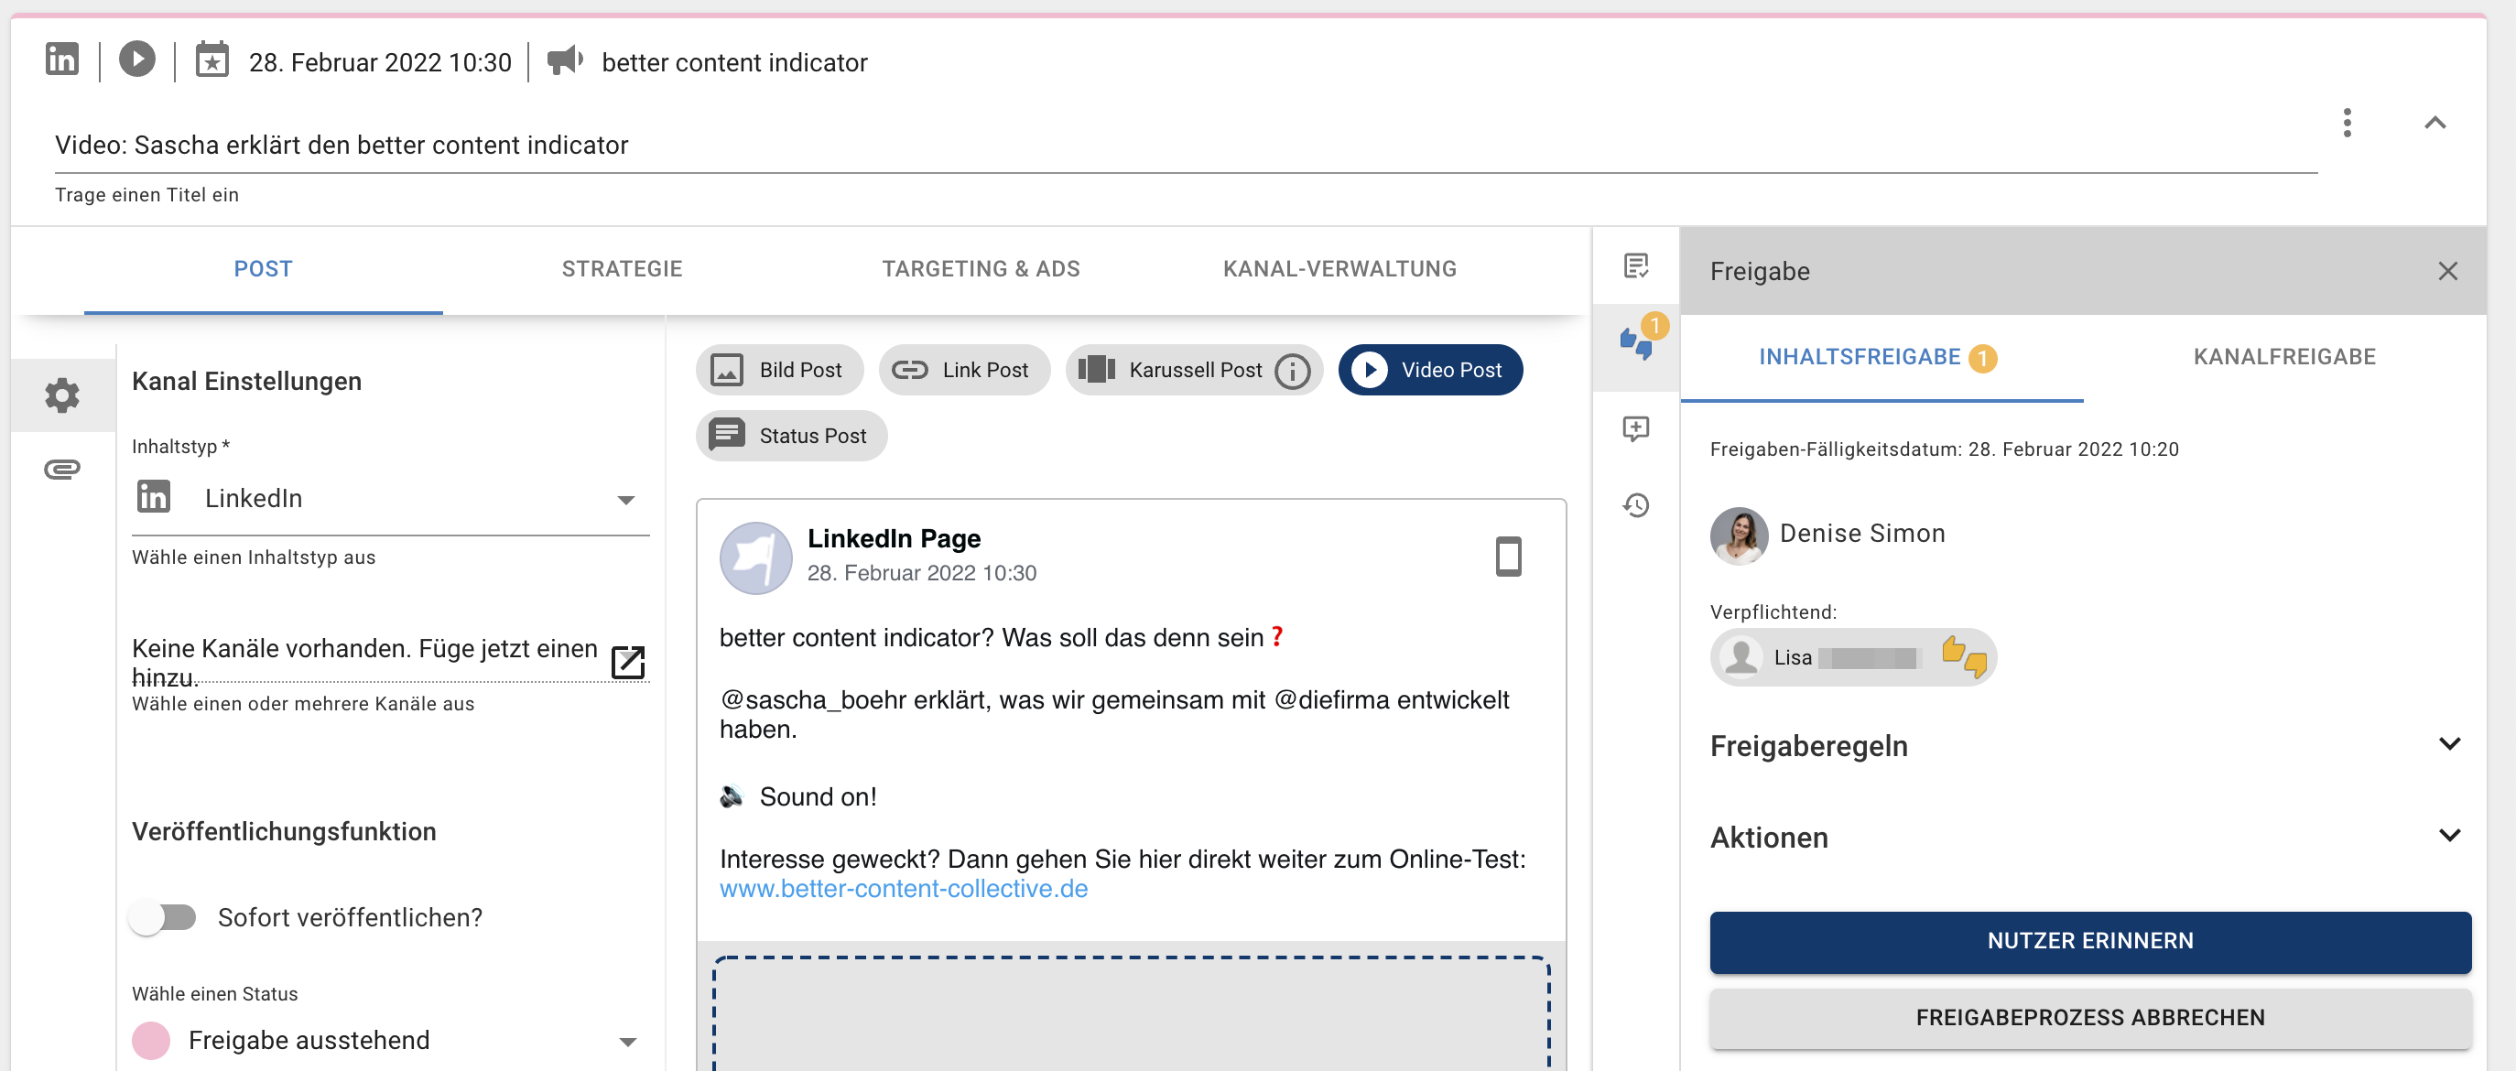Expand the Aktionen section
2516x1071 pixels.
(x=2084, y=838)
